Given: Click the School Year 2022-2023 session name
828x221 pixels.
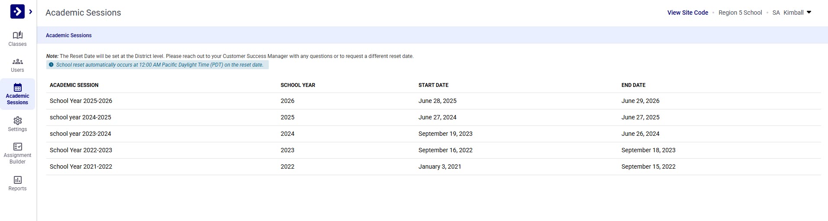Looking at the screenshot, I should [81, 150].
